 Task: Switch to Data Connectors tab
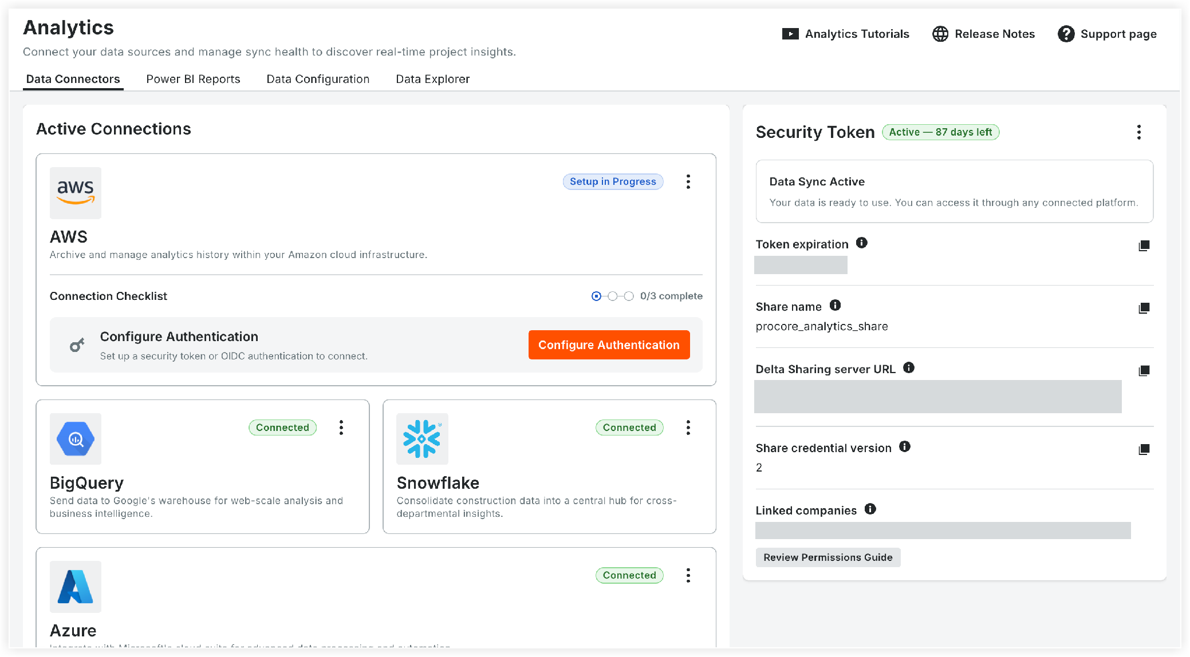click(73, 79)
